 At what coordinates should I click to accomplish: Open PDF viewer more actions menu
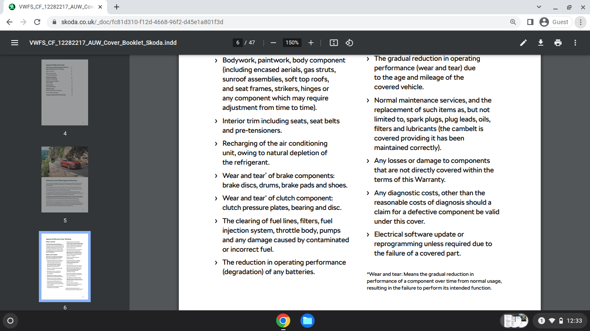click(575, 43)
